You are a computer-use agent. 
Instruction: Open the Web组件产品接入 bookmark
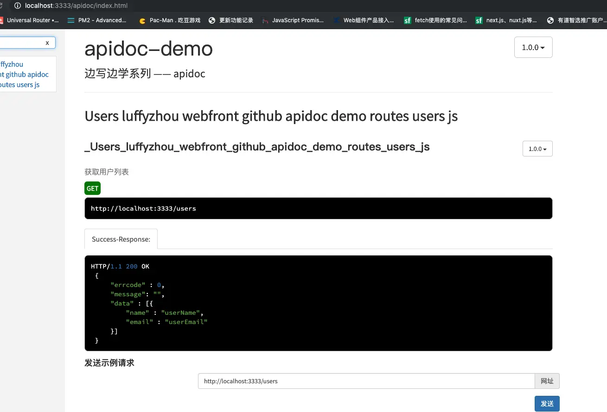pos(363,20)
